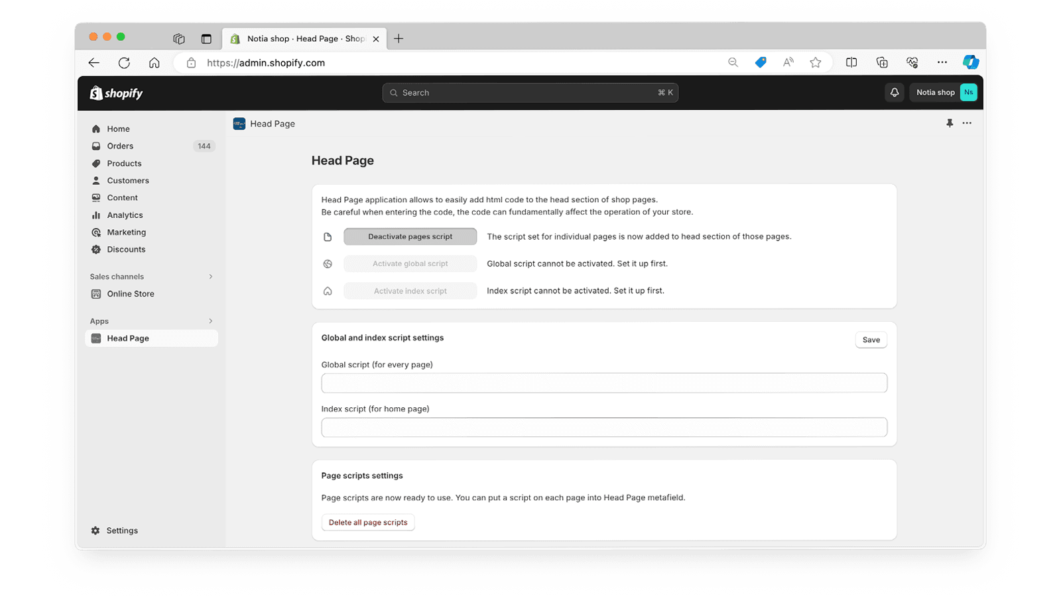Screen dimensions: 1061x596
Task: Expand the Apps section chevron
Action: click(x=210, y=321)
